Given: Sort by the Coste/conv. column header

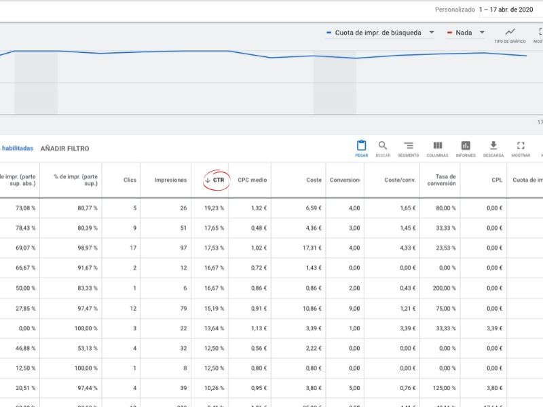Looking at the screenshot, I should (400, 180).
